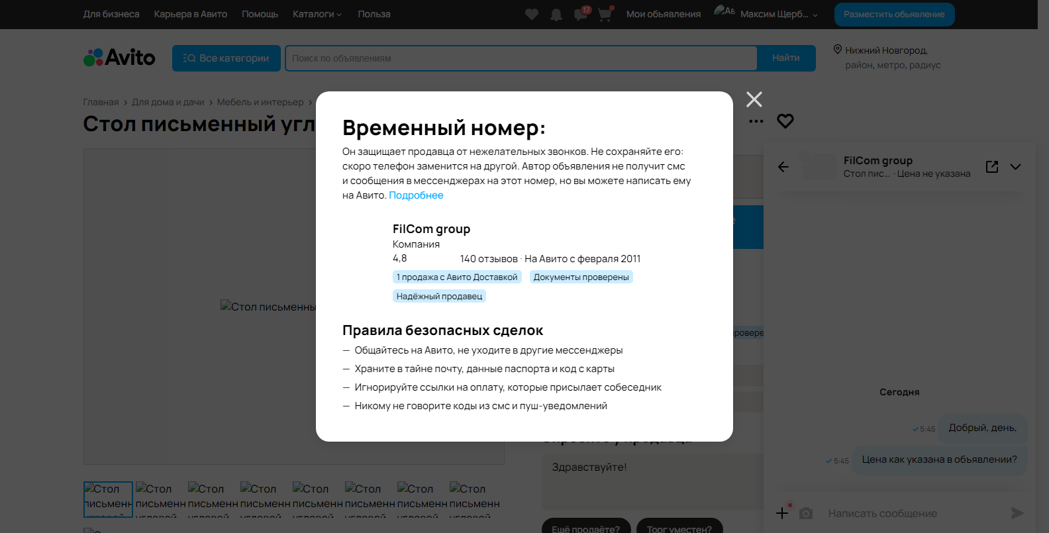
Task: Open the three-dot more actions menu
Action: click(x=756, y=121)
